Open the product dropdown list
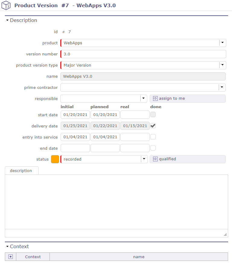This screenshot has width=232, height=266. tap(222, 43)
